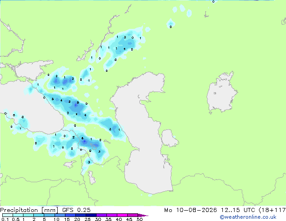Click the 'Precipitation [mm]' title text
The image size is (286, 221).
(29, 210)
